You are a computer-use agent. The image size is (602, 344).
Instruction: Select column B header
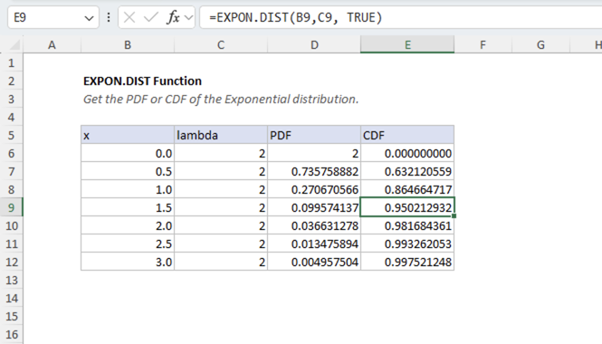pyautogui.click(x=128, y=45)
